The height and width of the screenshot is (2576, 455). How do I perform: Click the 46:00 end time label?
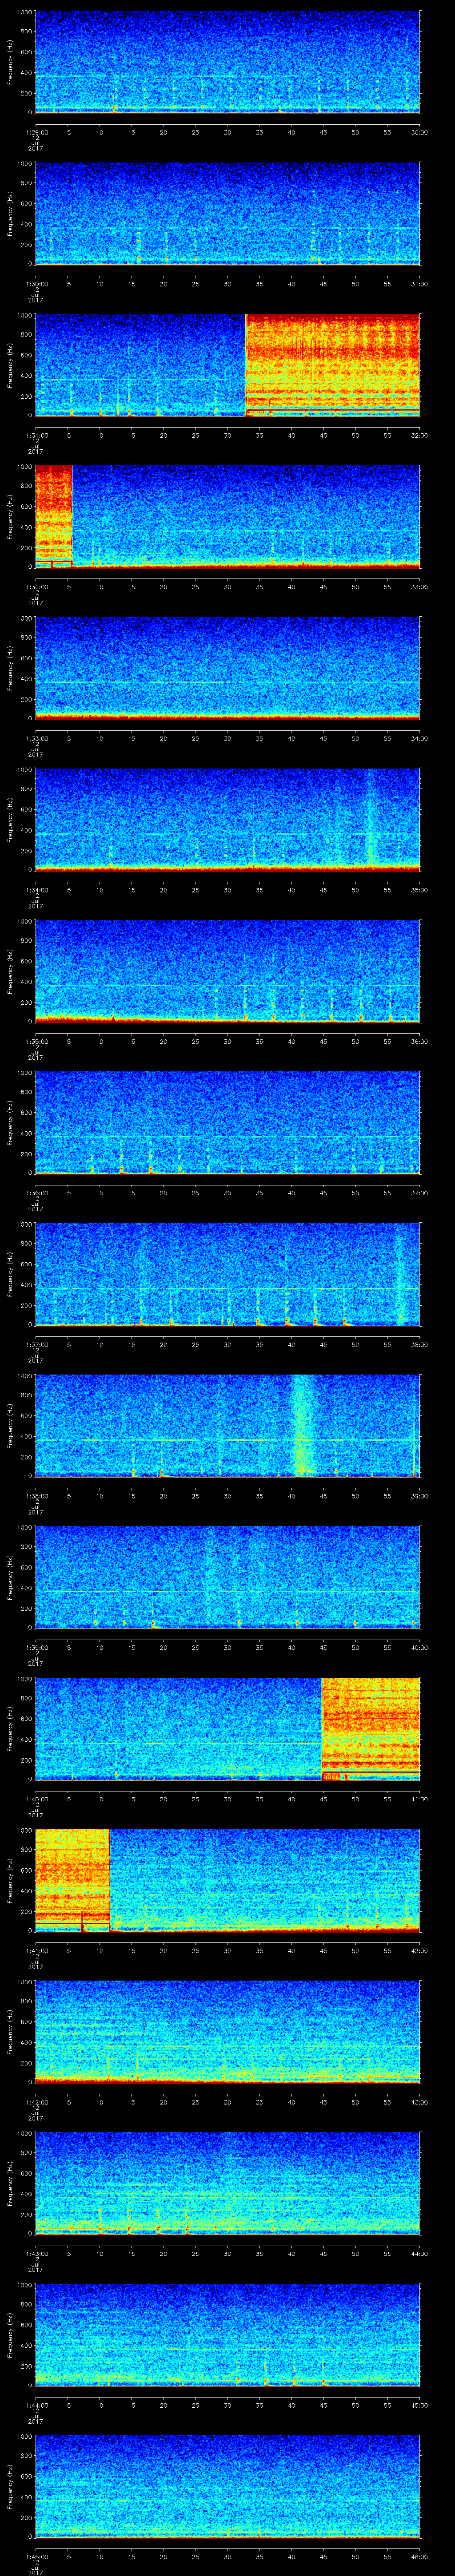(419, 2556)
